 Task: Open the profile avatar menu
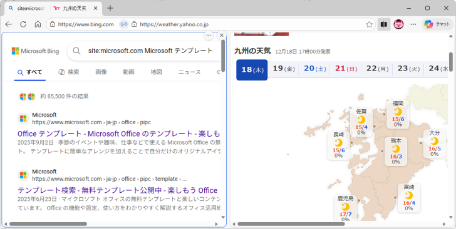pos(399,24)
